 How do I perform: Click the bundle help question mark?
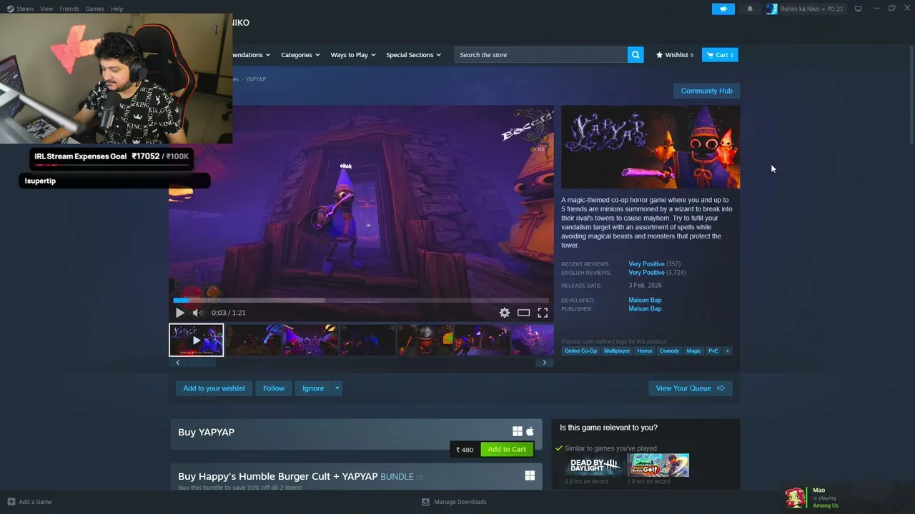tap(420, 477)
